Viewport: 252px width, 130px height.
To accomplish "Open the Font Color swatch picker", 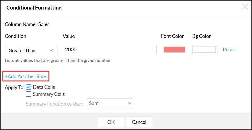I will (174, 50).
